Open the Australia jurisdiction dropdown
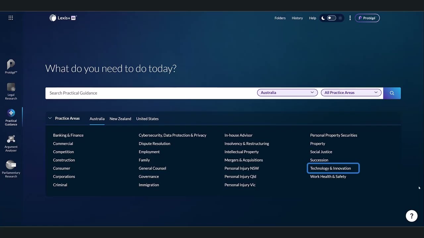Image resolution: width=424 pixels, height=238 pixels. point(287,93)
